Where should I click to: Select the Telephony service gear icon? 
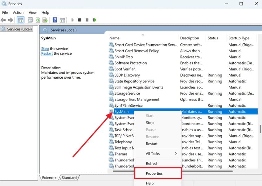tap(111, 142)
